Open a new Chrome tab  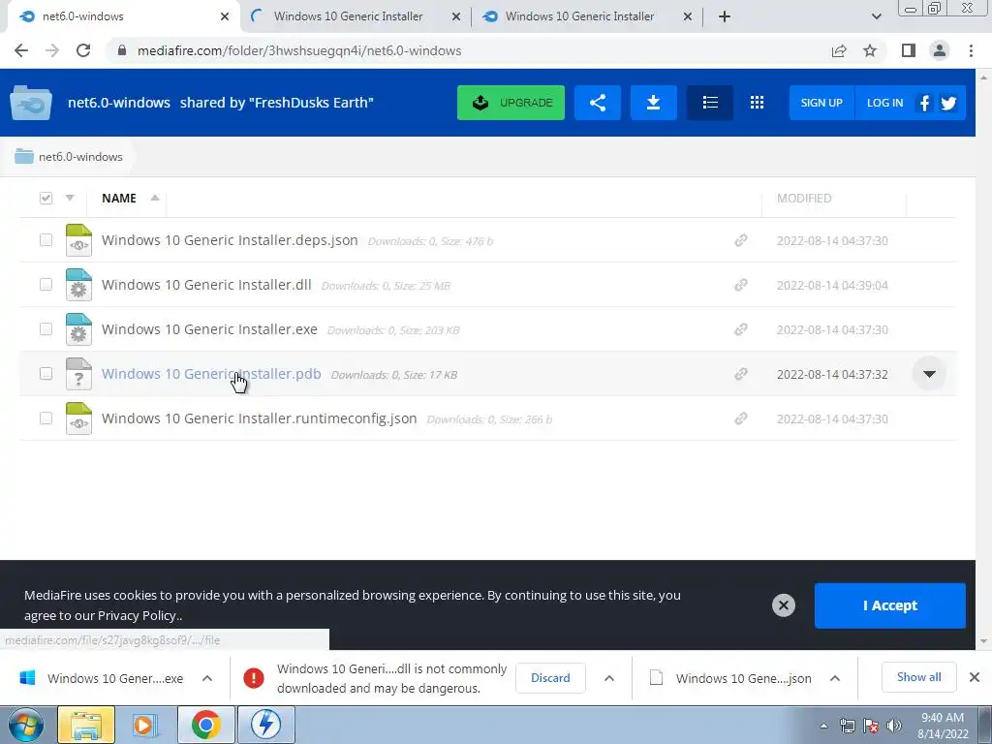click(725, 16)
